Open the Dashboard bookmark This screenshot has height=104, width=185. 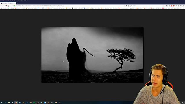click(56, 8)
